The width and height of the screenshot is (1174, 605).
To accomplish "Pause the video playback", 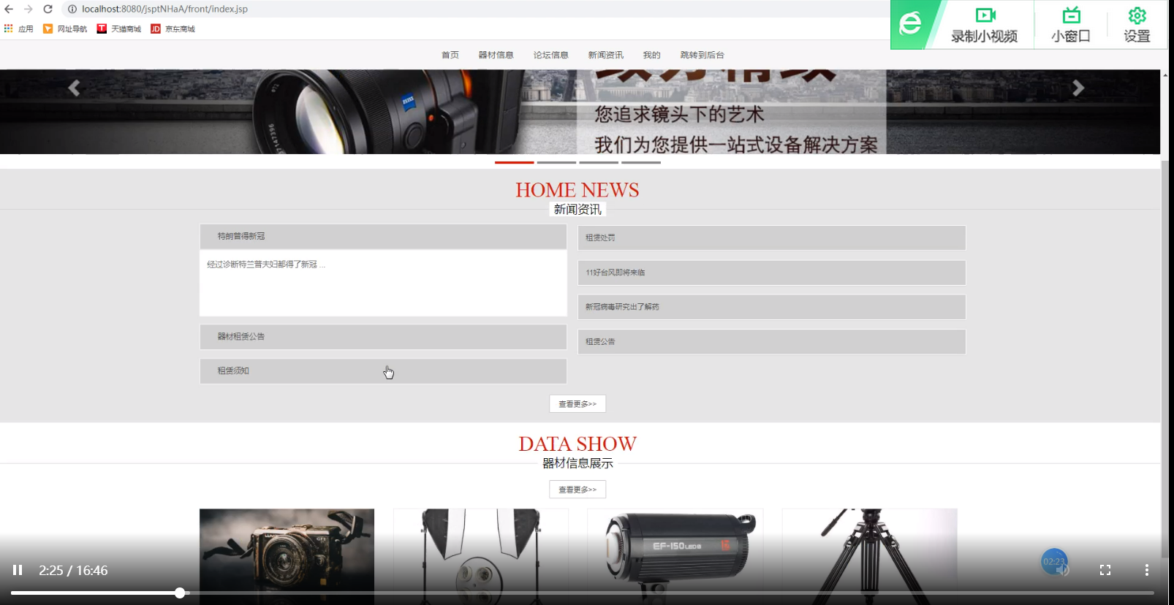I will [18, 570].
